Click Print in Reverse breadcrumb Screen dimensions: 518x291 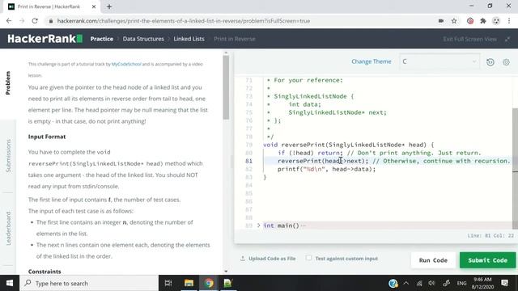click(x=235, y=39)
